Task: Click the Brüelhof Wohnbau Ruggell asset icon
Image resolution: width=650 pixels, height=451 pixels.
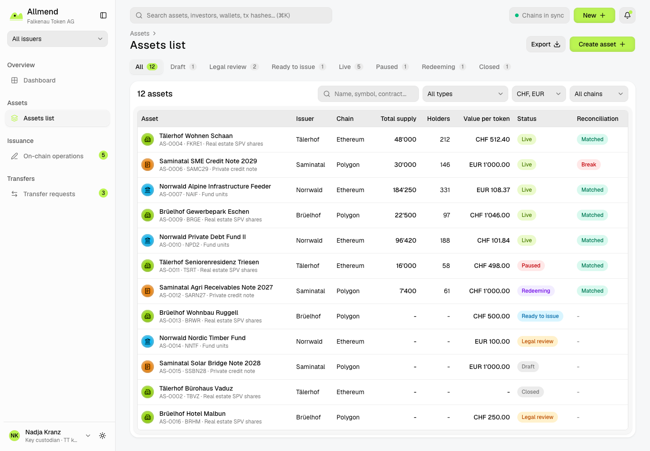Action: pyautogui.click(x=148, y=316)
